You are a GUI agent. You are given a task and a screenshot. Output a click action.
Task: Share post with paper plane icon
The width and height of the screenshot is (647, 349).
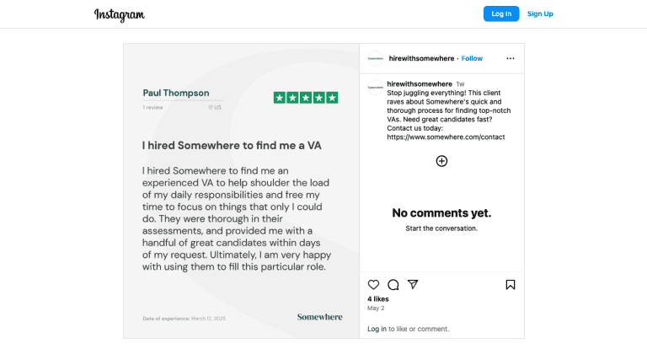(x=413, y=285)
